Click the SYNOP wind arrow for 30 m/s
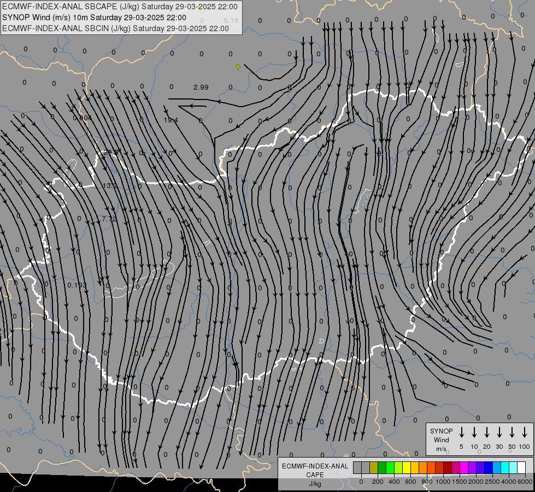Image resolution: width=535 pixels, height=492 pixels. 499,432
